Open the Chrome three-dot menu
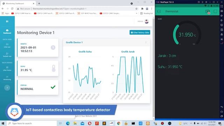This screenshot has height=126, width=224. pos(152,9)
